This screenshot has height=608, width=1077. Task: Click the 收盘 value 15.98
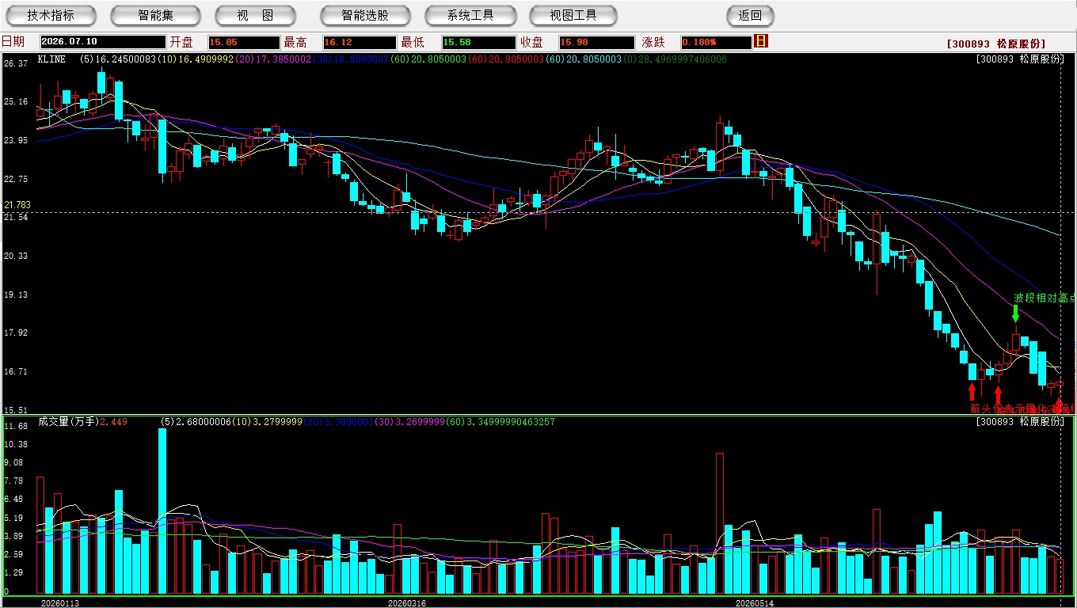pos(596,42)
